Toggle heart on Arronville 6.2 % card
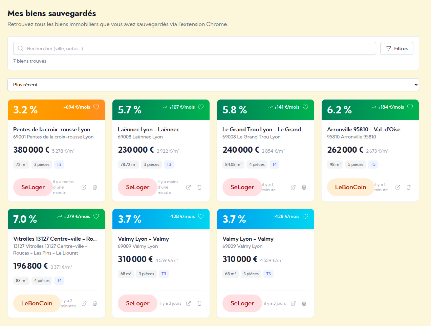The width and height of the screenshot is (431, 326). [x=410, y=107]
